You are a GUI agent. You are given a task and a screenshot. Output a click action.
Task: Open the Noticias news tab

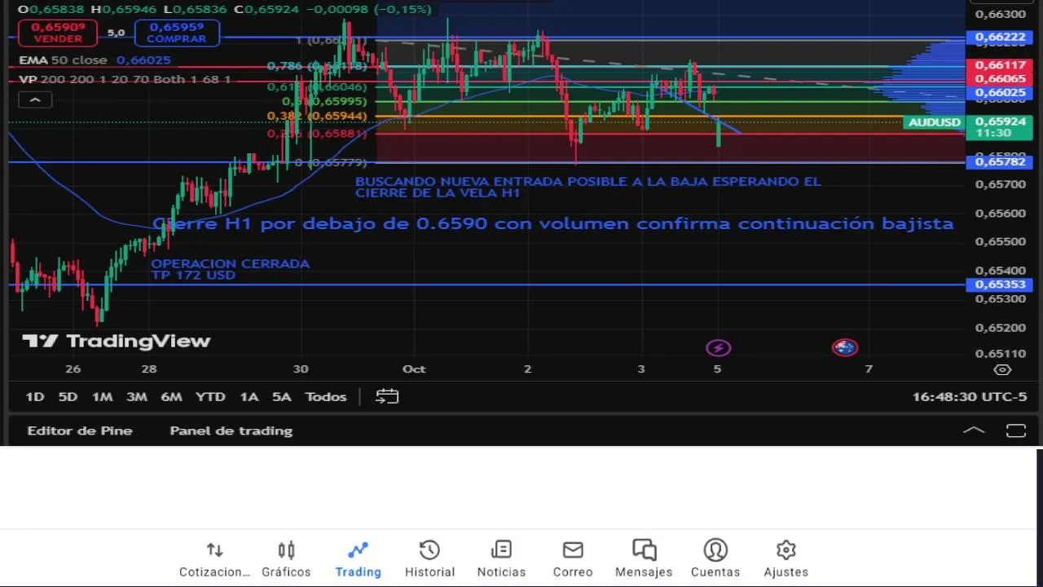point(501,559)
